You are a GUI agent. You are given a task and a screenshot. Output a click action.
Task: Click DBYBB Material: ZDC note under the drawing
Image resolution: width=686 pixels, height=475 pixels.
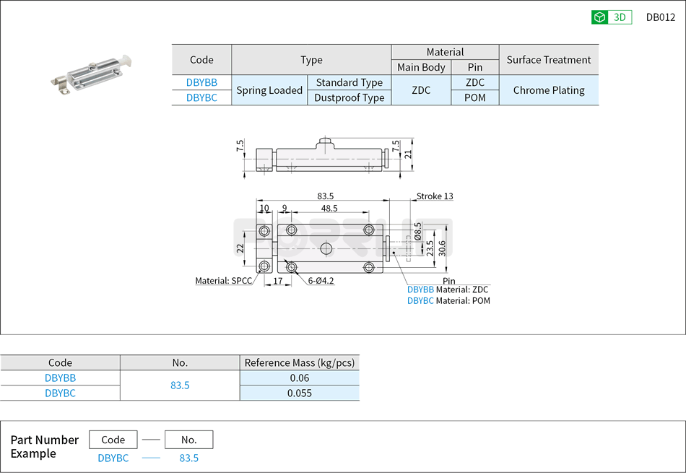pos(448,289)
